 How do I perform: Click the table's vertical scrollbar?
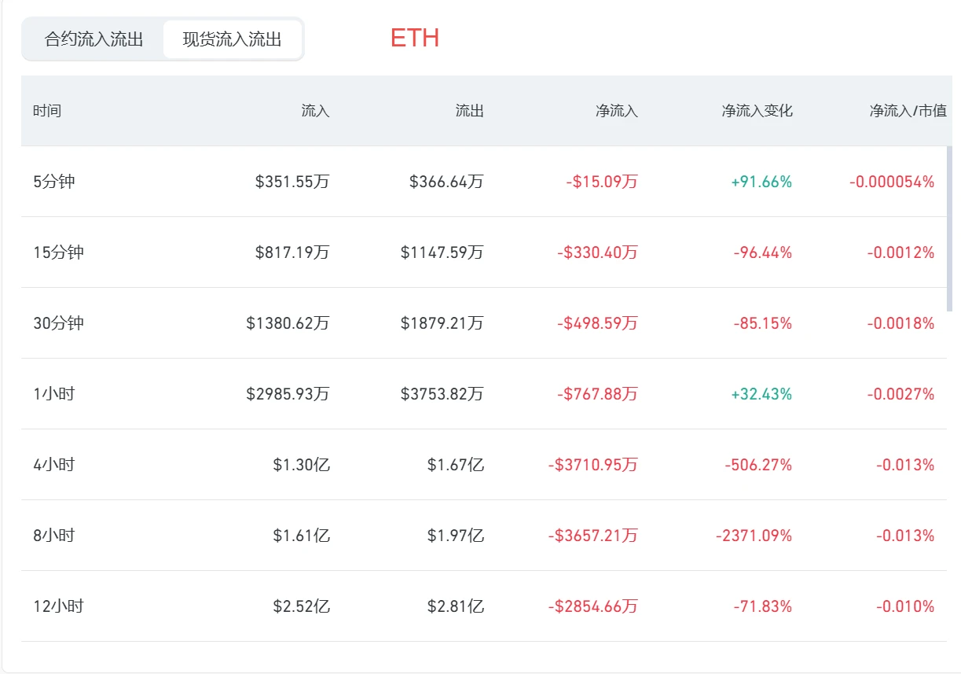click(950, 228)
